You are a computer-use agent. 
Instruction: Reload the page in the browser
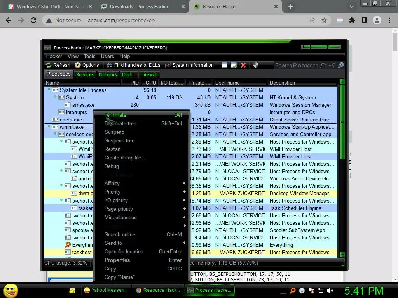(x=33, y=20)
